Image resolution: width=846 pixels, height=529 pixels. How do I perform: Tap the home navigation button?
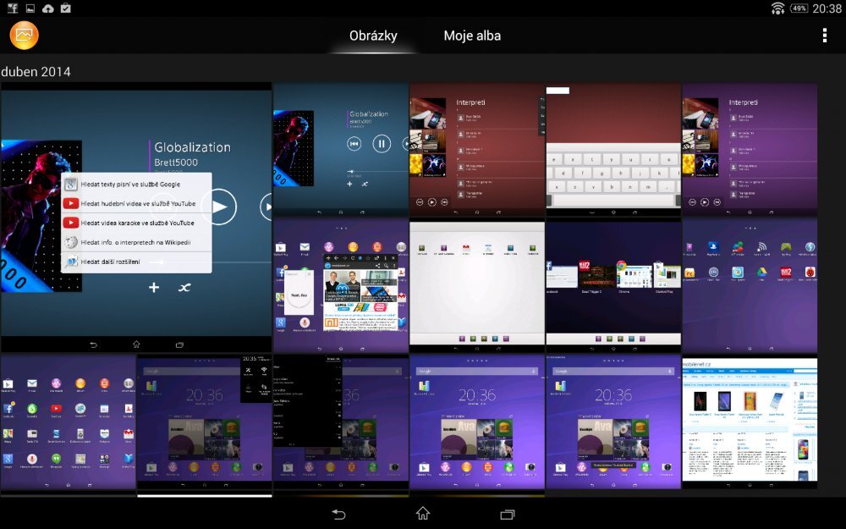click(x=421, y=514)
